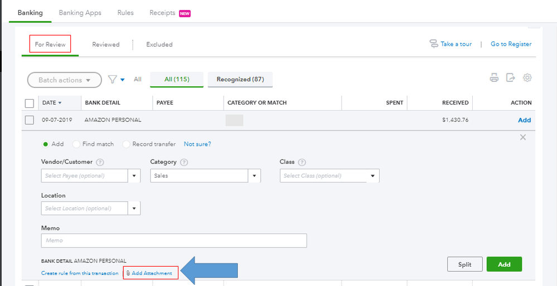Open the Rules tab
The height and width of the screenshot is (286, 557).
coord(125,13)
